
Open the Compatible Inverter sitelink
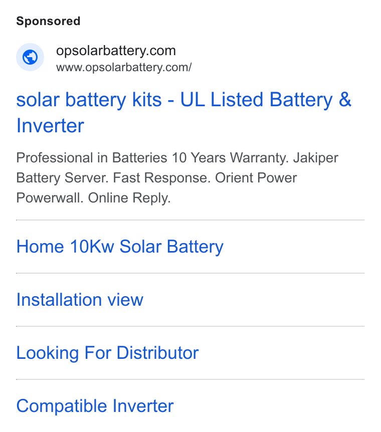95,406
